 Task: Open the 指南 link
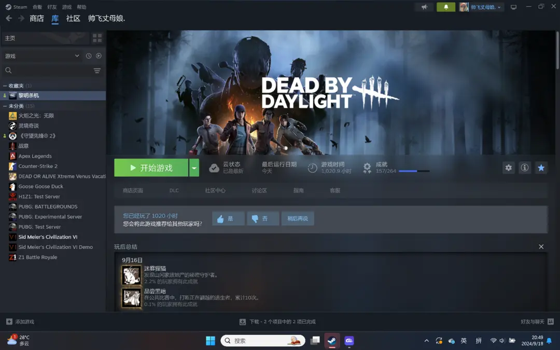tap(298, 190)
